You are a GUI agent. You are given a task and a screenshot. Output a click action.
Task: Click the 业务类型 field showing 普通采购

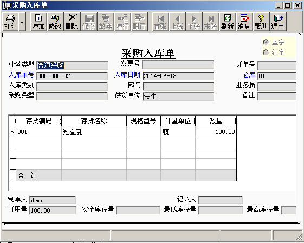point(72,66)
